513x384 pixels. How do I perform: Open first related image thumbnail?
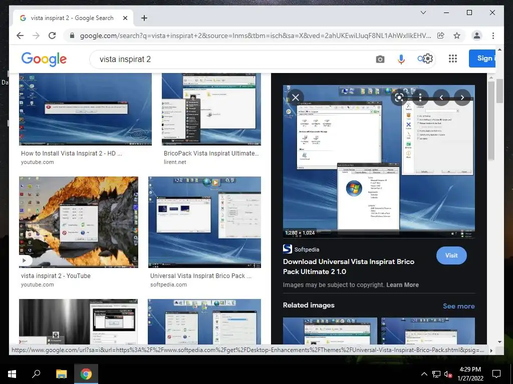coord(330,331)
